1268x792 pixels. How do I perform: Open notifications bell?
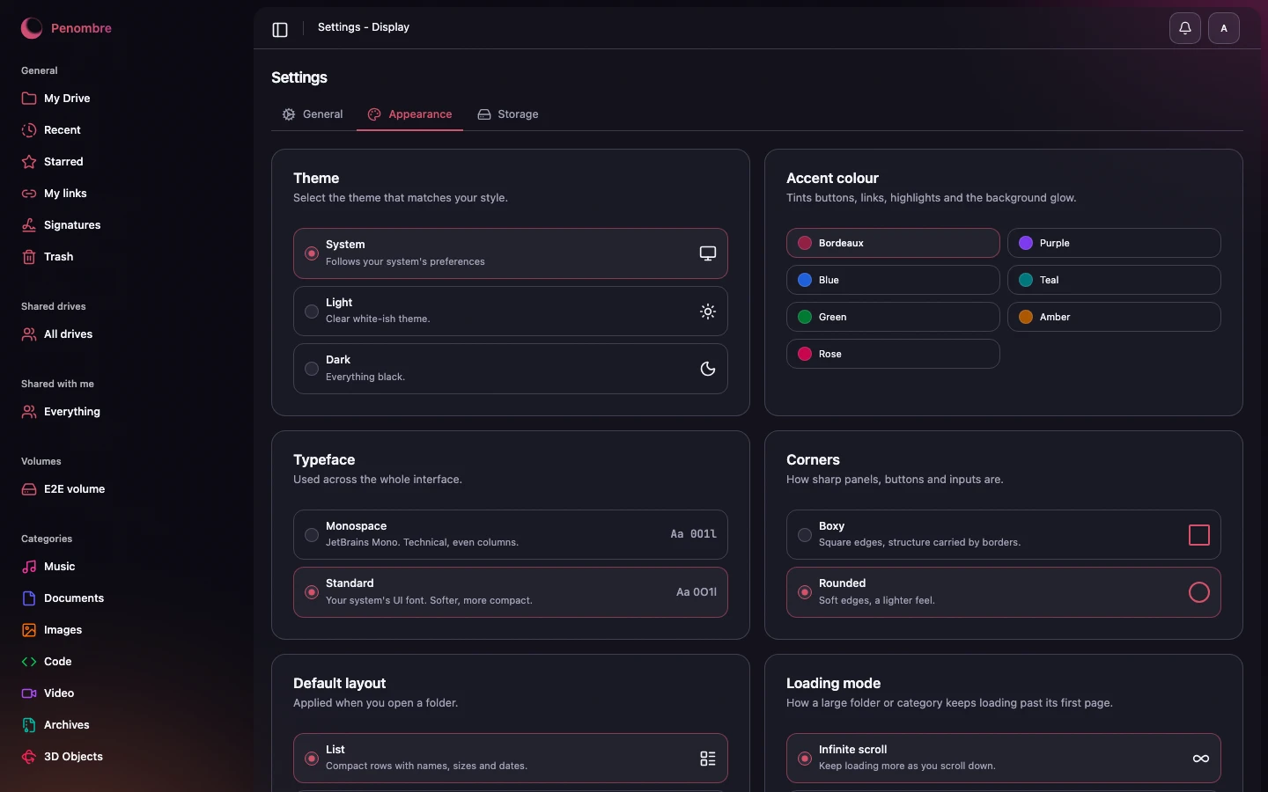[1185, 28]
